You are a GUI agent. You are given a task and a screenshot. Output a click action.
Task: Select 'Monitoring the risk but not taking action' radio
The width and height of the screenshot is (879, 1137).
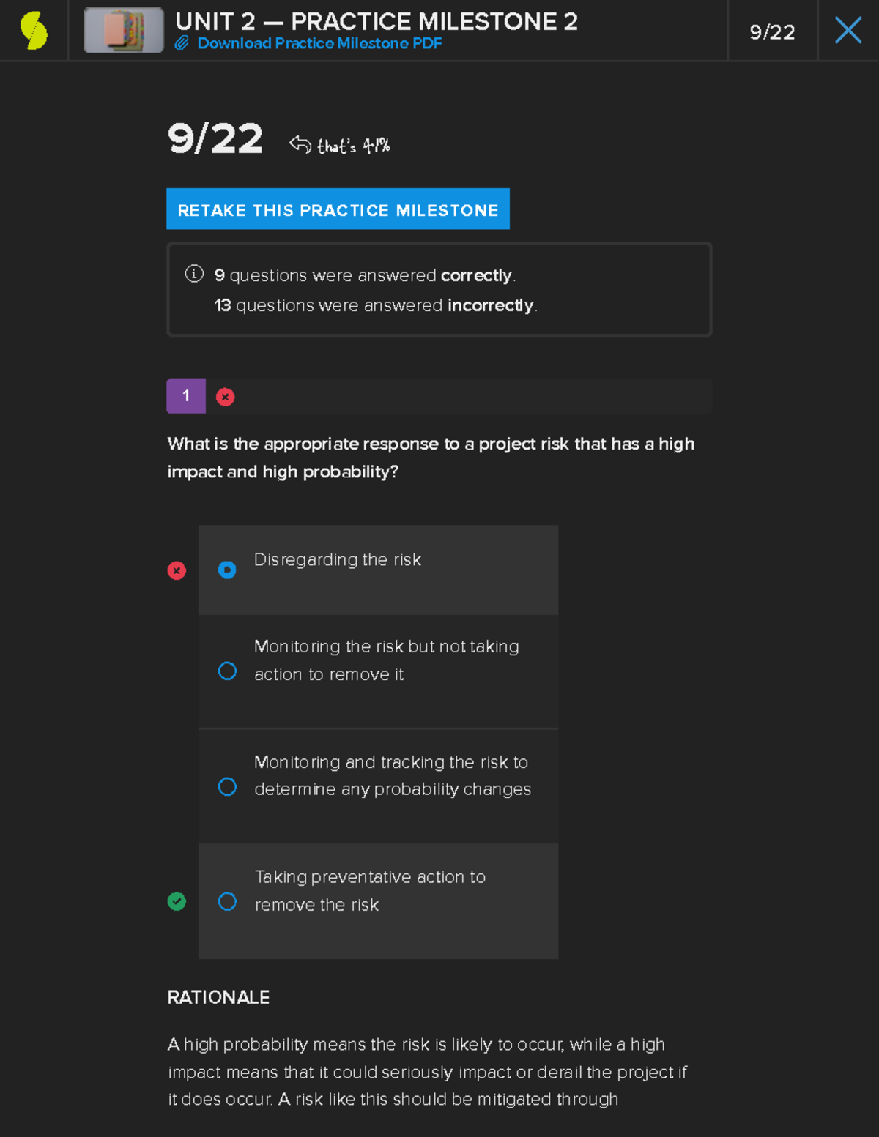click(x=227, y=671)
